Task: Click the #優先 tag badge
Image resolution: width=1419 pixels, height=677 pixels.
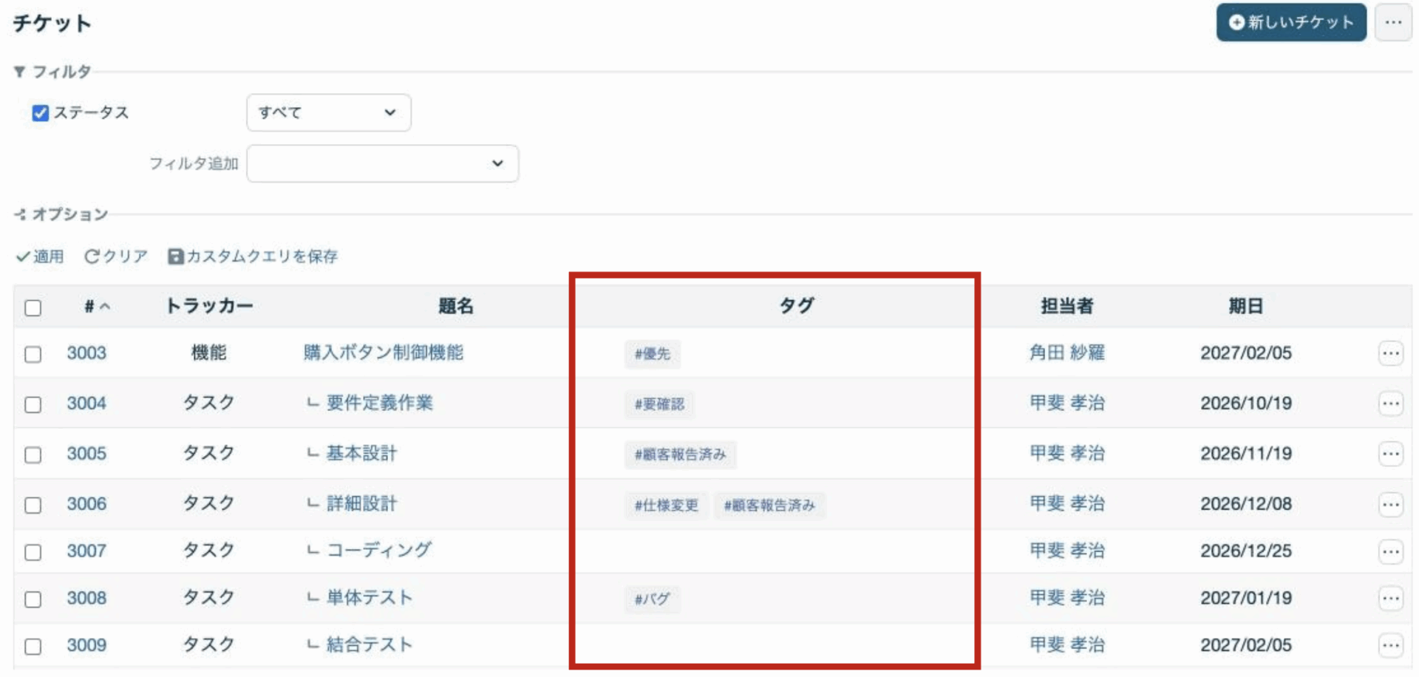Action: 653,354
